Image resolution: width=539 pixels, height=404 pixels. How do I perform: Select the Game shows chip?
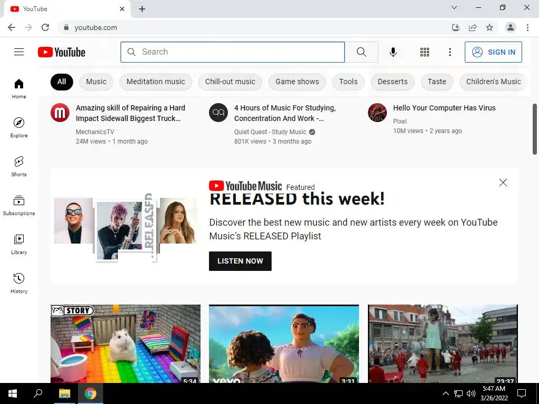(x=297, y=82)
